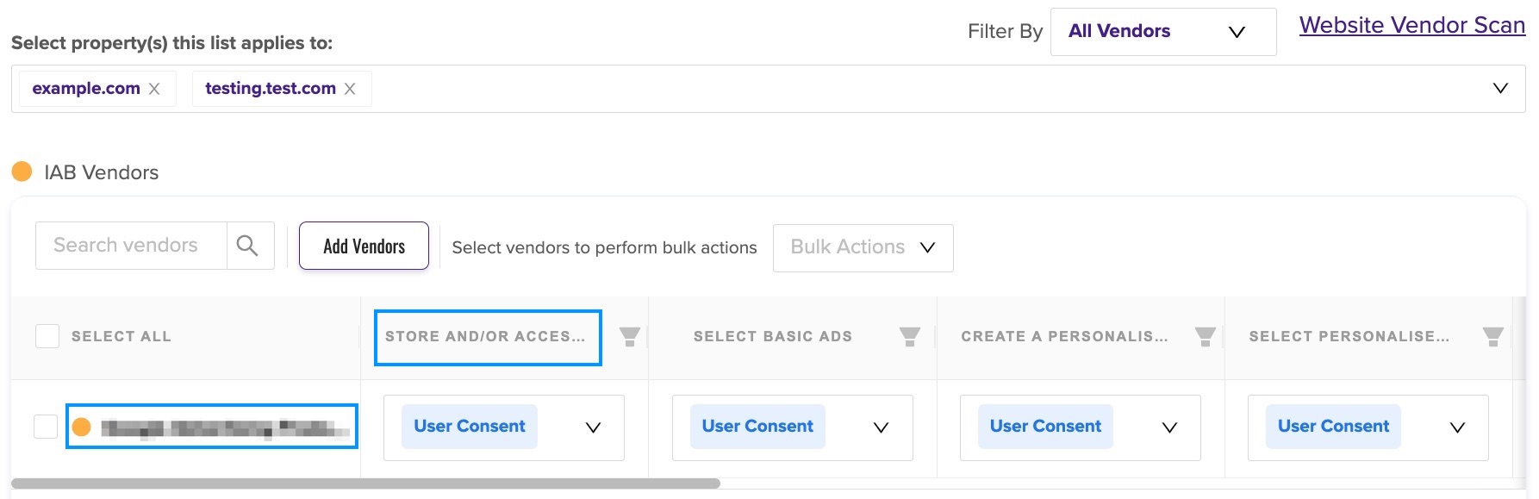Click the search magnifier icon

pyautogui.click(x=247, y=246)
